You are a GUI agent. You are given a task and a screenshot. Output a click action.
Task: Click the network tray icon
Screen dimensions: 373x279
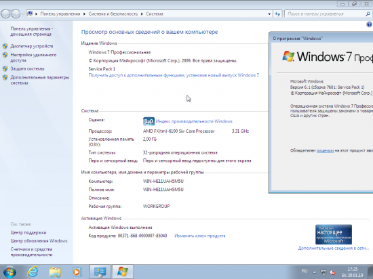(323, 272)
